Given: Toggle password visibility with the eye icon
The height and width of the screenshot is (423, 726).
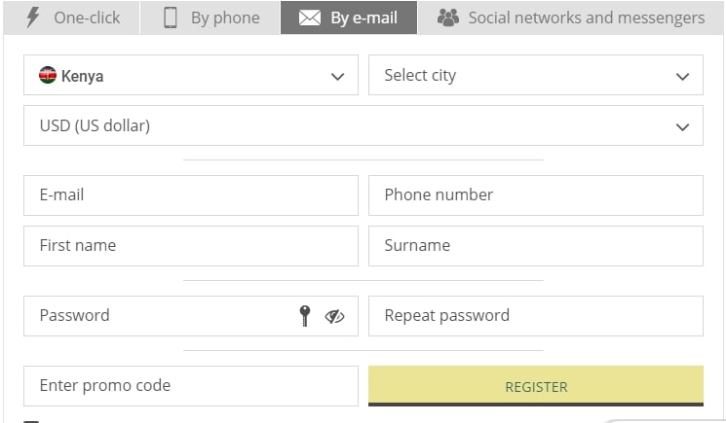Looking at the screenshot, I should (x=334, y=316).
